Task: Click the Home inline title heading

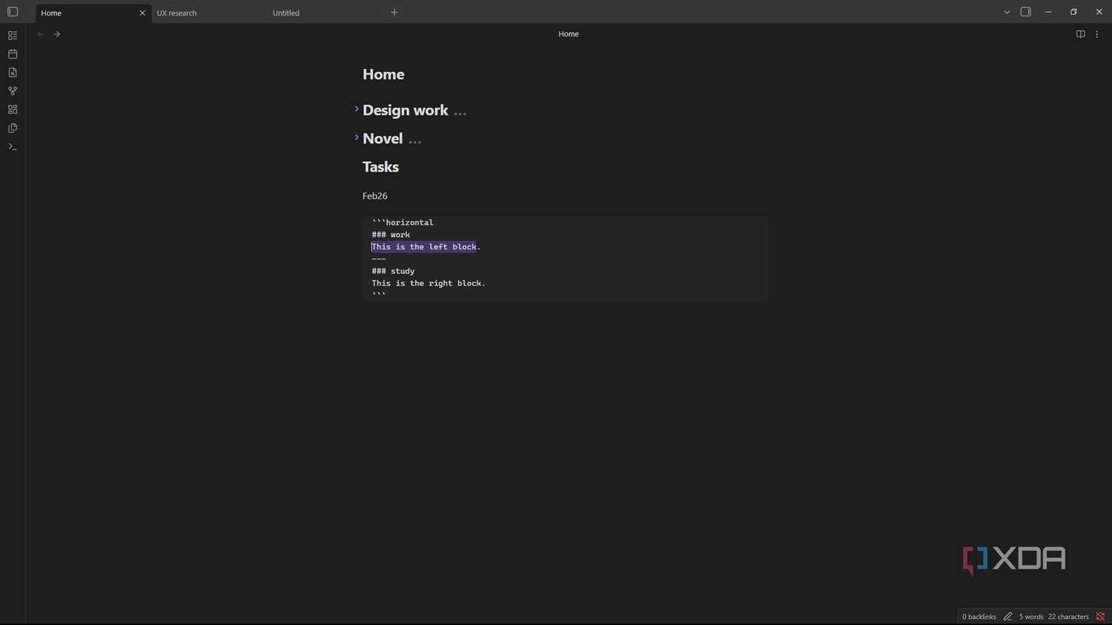Action: (x=383, y=74)
